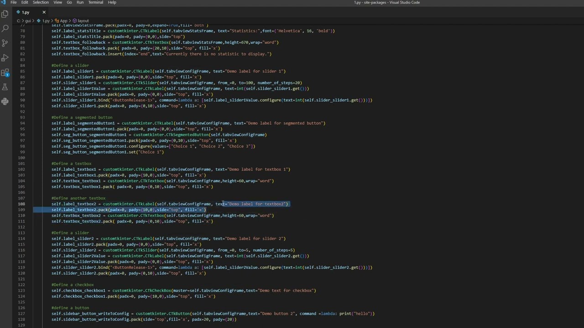
Task: Click line number 108 in gutter
Action: pos(21,204)
